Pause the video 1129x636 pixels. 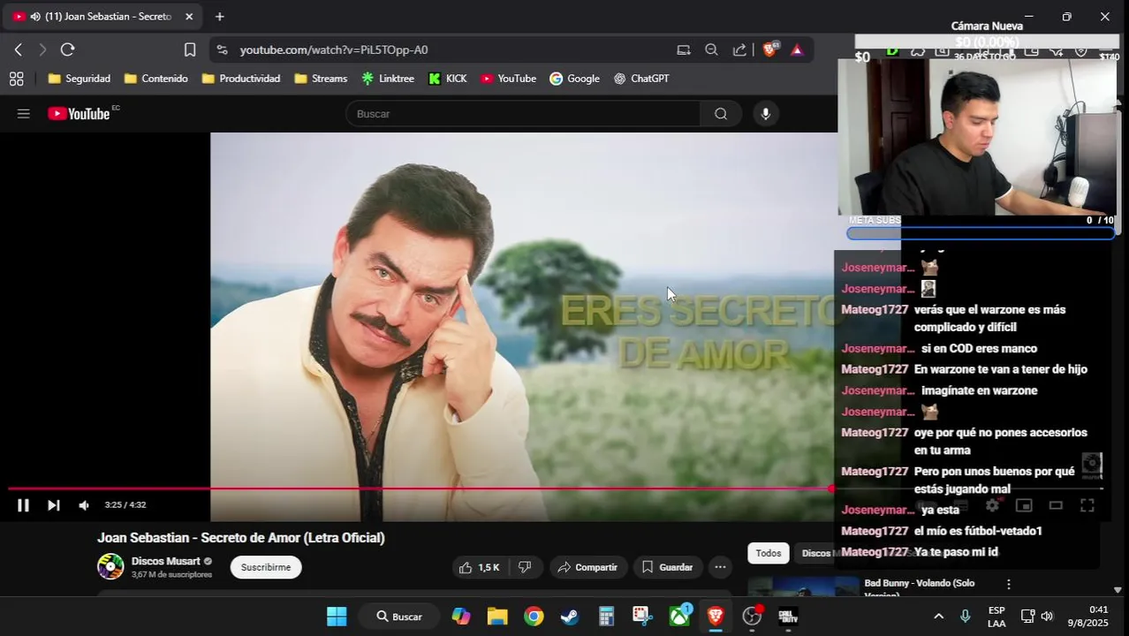23,505
